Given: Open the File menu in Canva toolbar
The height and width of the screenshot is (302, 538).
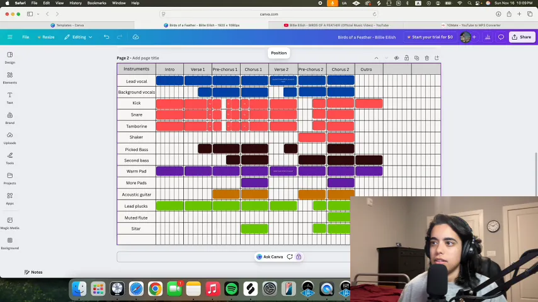Looking at the screenshot, I should click(x=26, y=37).
